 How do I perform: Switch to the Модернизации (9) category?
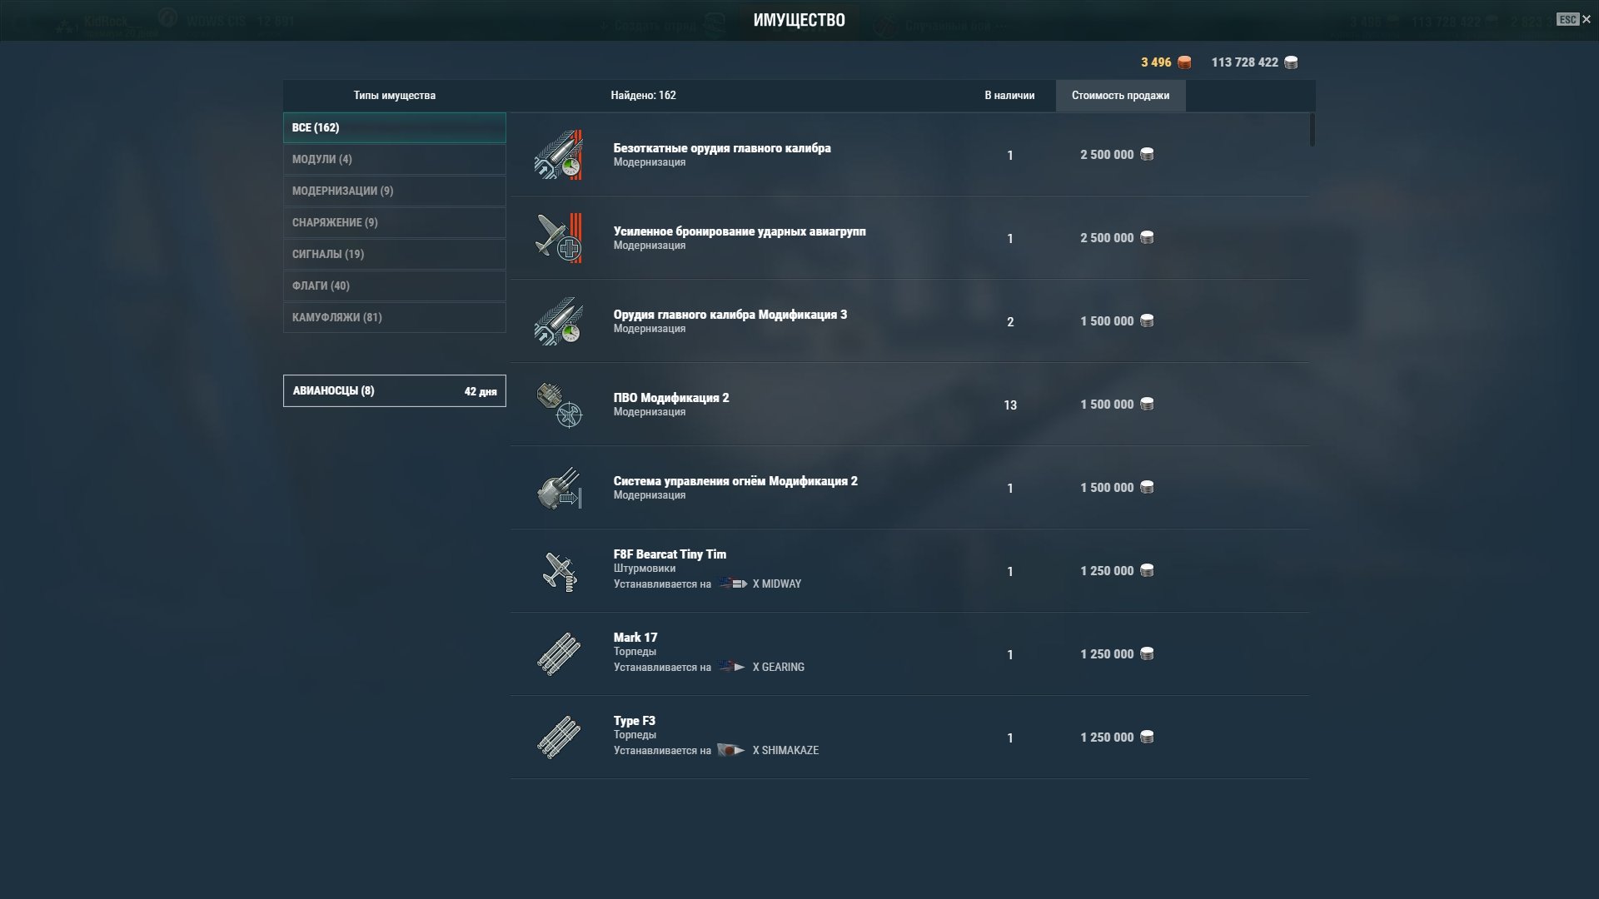point(395,191)
